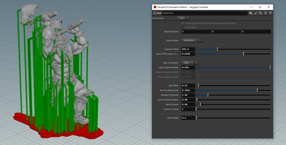
Task: Toggle the Cache Input checkbox
Action: [183, 27]
